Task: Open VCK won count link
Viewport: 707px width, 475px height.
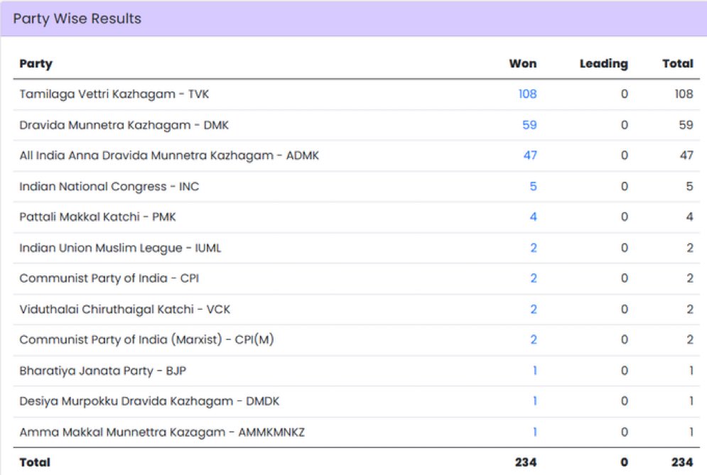Action: click(534, 309)
